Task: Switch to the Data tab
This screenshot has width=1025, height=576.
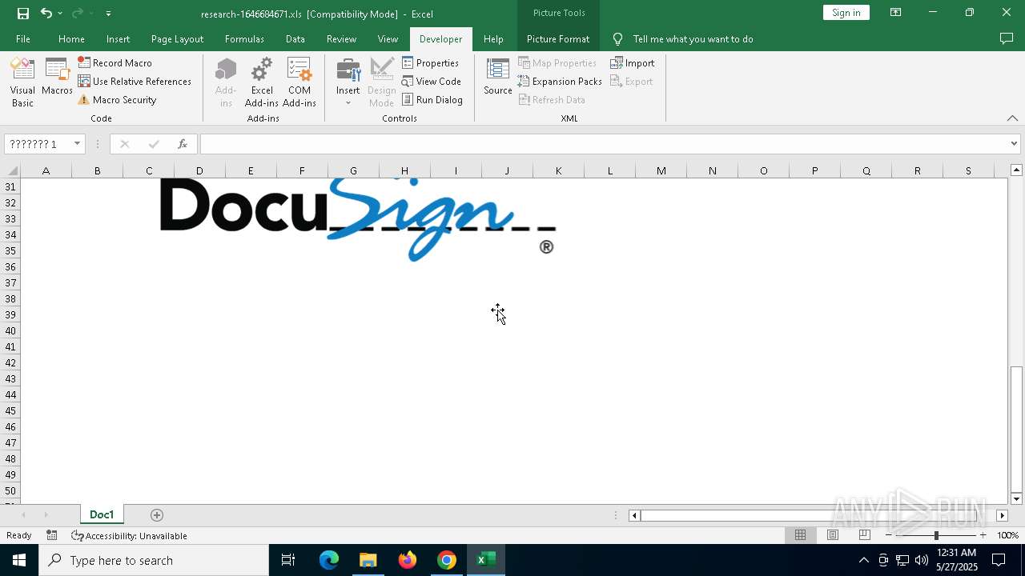Action: pyautogui.click(x=295, y=38)
